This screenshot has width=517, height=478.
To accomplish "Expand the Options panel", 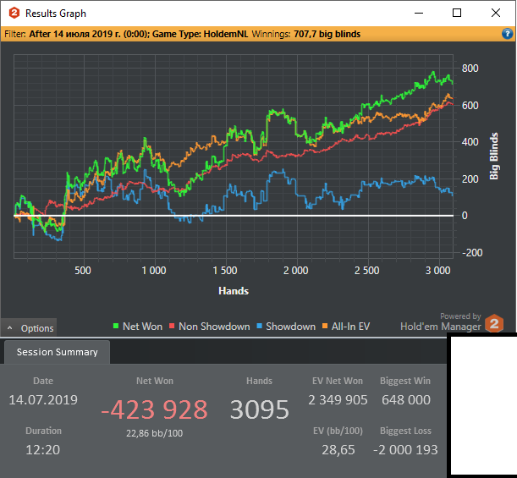I will click(x=30, y=328).
